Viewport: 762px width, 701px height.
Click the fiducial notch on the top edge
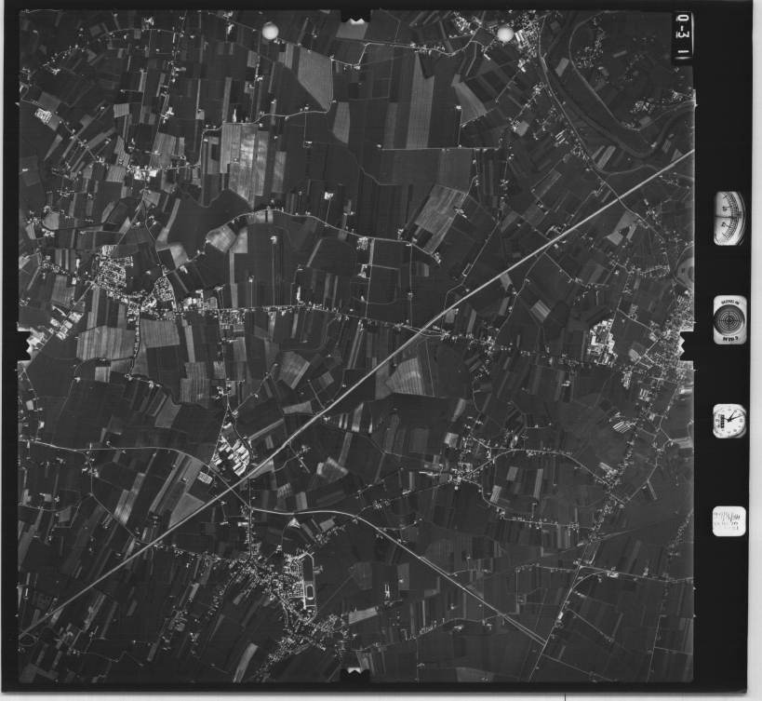tap(354, 16)
